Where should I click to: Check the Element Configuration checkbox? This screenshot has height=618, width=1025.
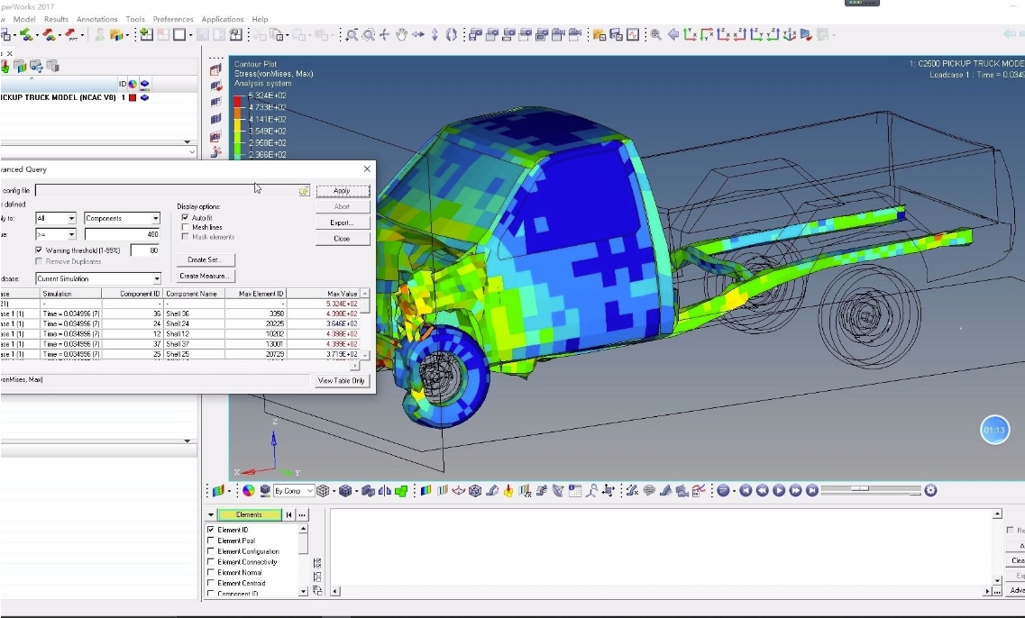[210, 551]
